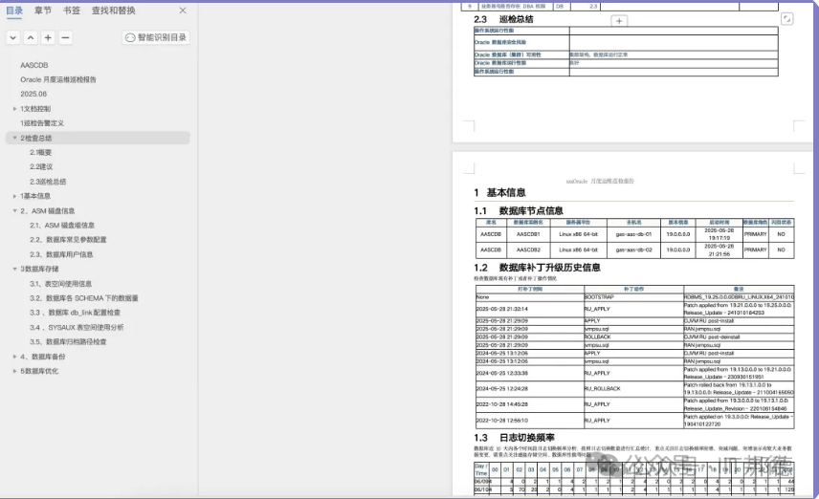Click the collapse-levels up chevron button
The height and width of the screenshot is (499, 819).
31,37
